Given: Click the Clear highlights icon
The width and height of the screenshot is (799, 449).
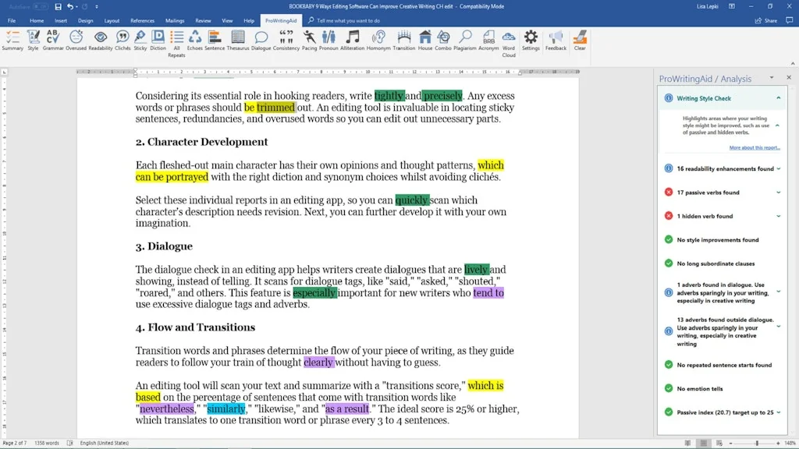Looking at the screenshot, I should point(580,41).
